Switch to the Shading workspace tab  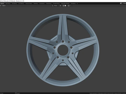[x=36, y=4]
